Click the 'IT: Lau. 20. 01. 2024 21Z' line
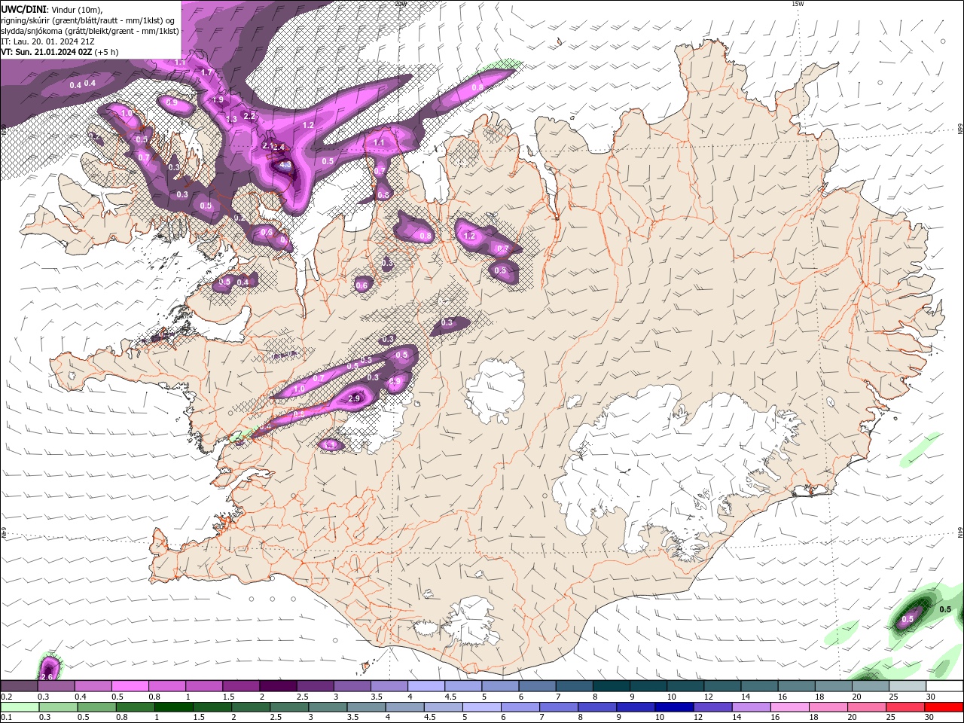 (47, 41)
